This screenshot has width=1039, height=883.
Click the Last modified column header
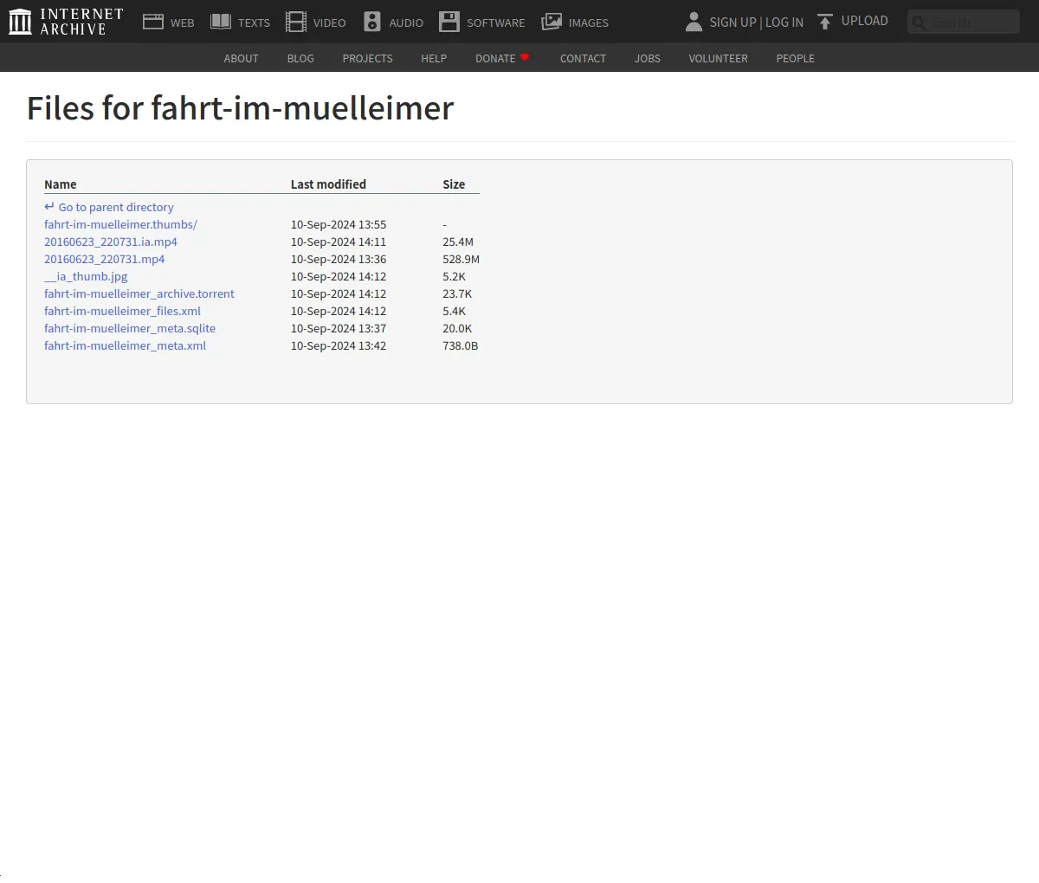[x=328, y=184]
